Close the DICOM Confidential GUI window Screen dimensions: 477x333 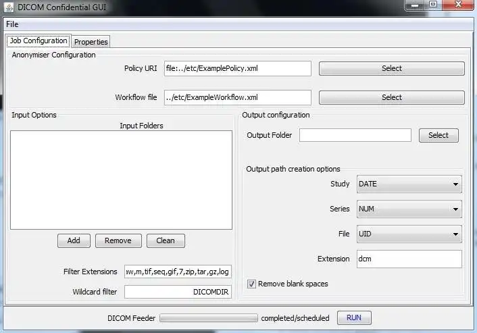[x=458, y=5]
